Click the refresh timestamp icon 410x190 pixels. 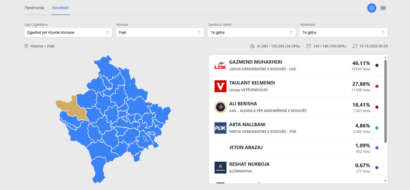pos(355,46)
